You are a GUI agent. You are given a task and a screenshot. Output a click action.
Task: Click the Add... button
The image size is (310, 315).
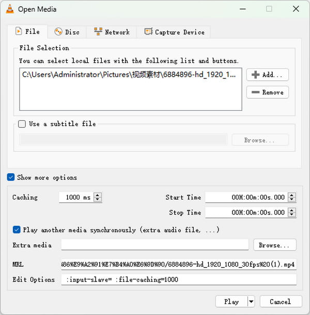(268, 75)
